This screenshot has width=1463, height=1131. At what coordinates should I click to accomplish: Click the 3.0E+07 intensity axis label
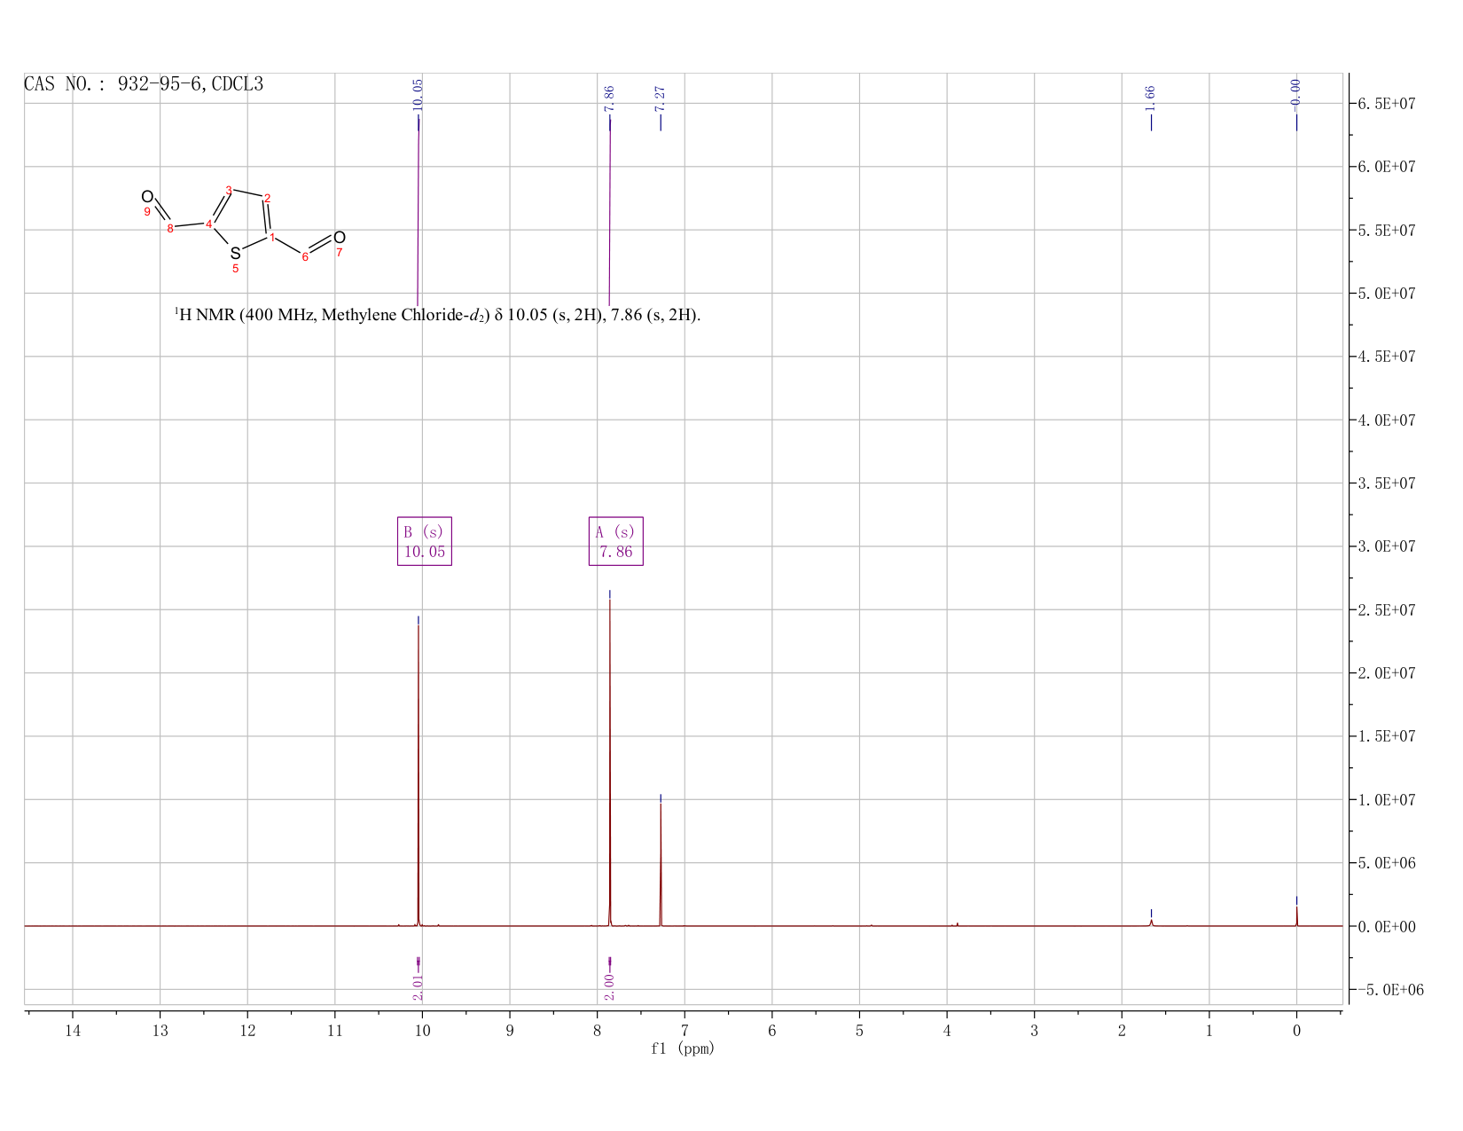[1387, 546]
